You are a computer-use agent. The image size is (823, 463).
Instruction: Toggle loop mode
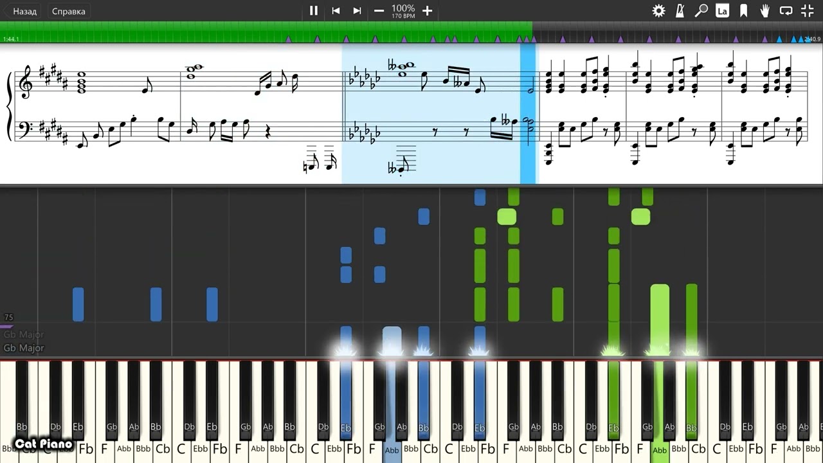tap(786, 10)
